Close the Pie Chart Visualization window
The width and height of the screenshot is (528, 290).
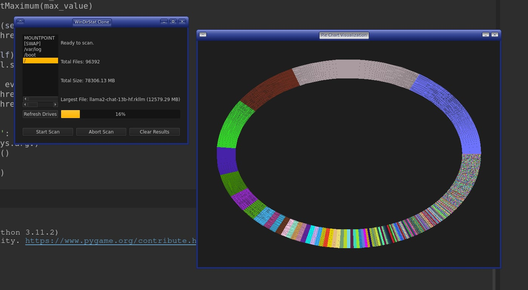(495, 35)
